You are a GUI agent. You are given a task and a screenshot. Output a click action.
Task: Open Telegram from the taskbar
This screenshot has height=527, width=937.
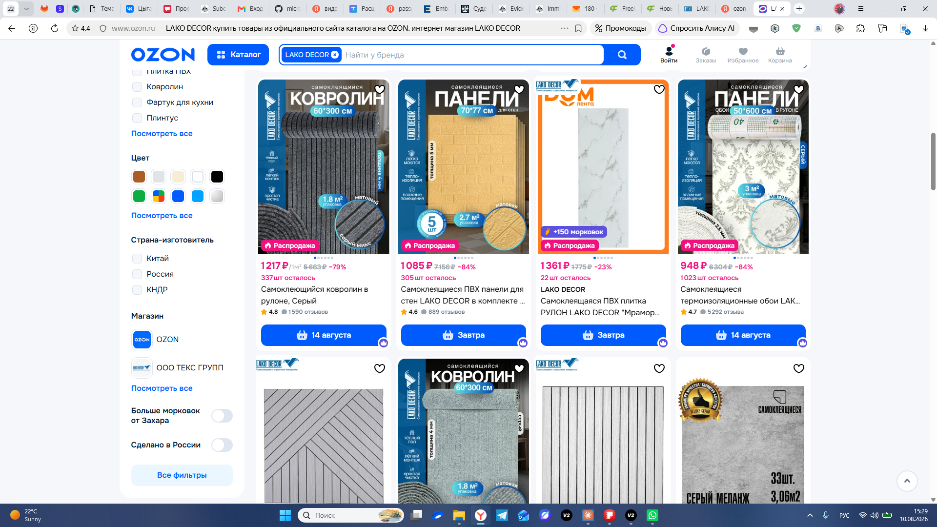point(502,515)
